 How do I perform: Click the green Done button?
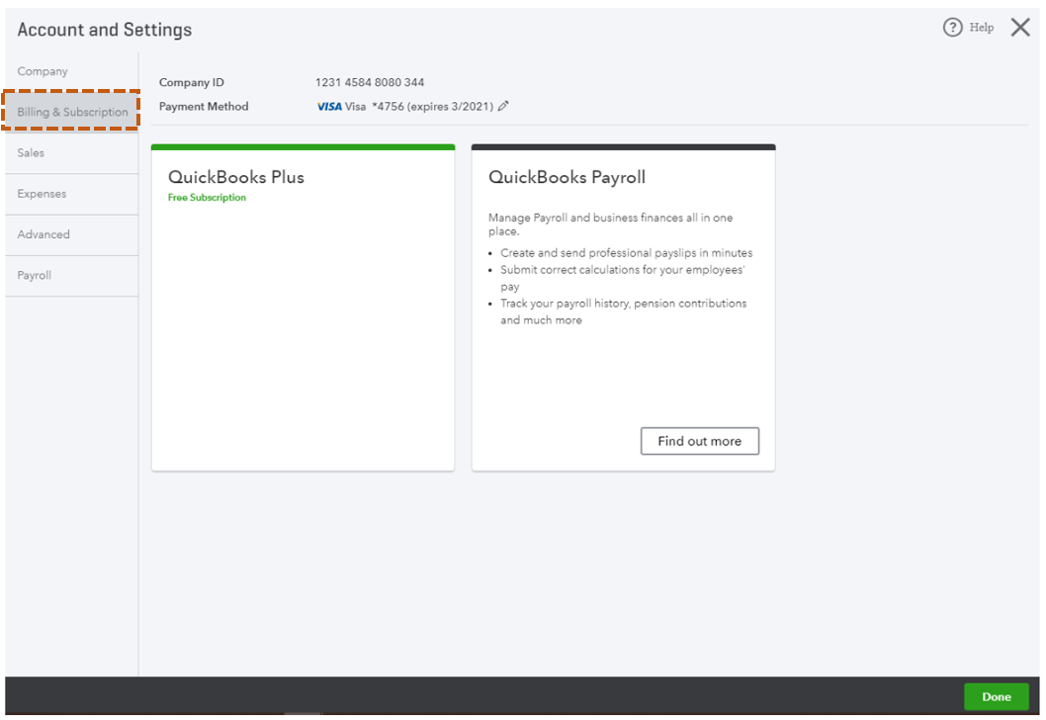click(996, 696)
